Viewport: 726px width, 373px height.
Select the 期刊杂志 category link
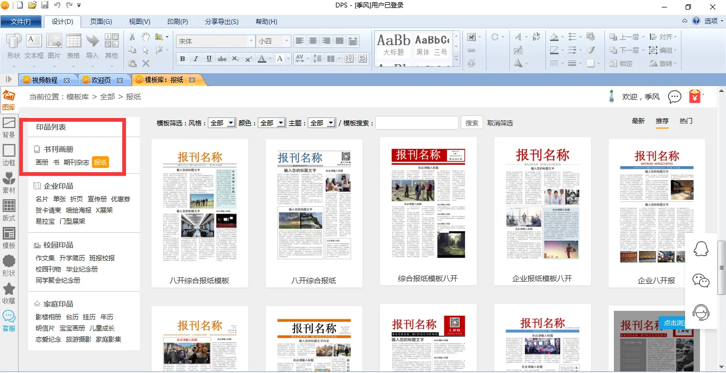coord(77,162)
